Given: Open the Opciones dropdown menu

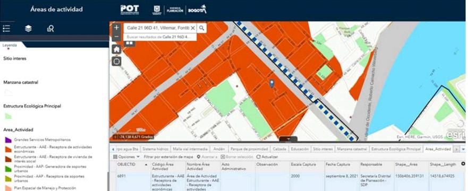Looking at the screenshot, I should point(126,157).
